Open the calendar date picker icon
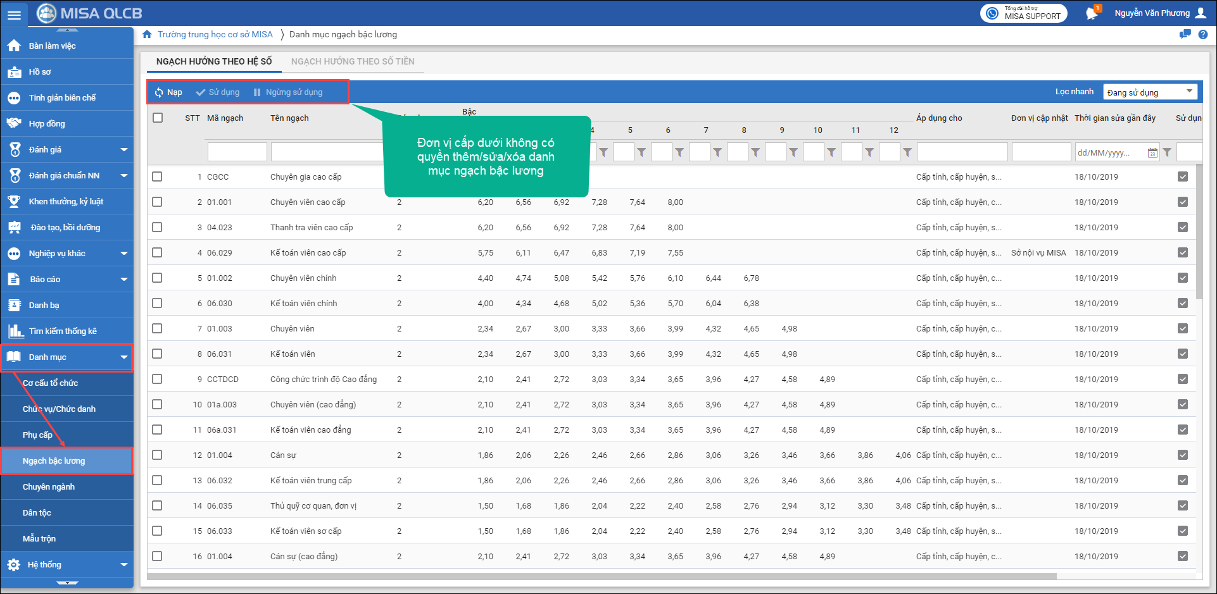The width and height of the screenshot is (1217, 594). (x=1152, y=152)
